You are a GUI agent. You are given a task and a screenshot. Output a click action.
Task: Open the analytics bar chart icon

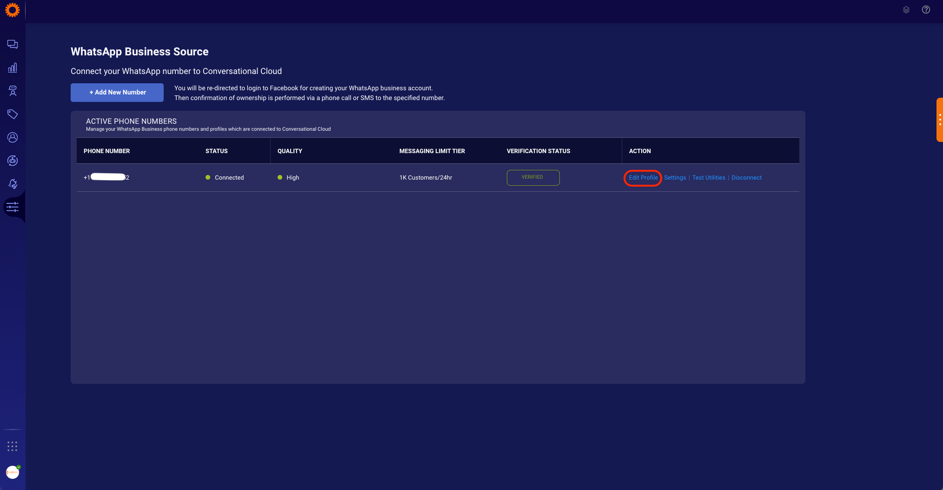13,67
